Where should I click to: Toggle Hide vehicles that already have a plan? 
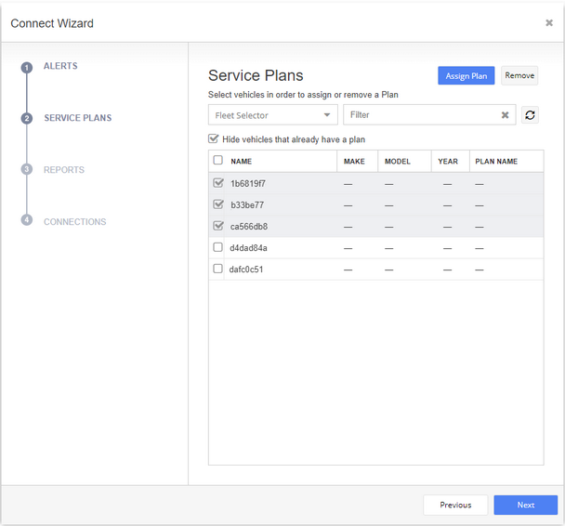pos(214,138)
